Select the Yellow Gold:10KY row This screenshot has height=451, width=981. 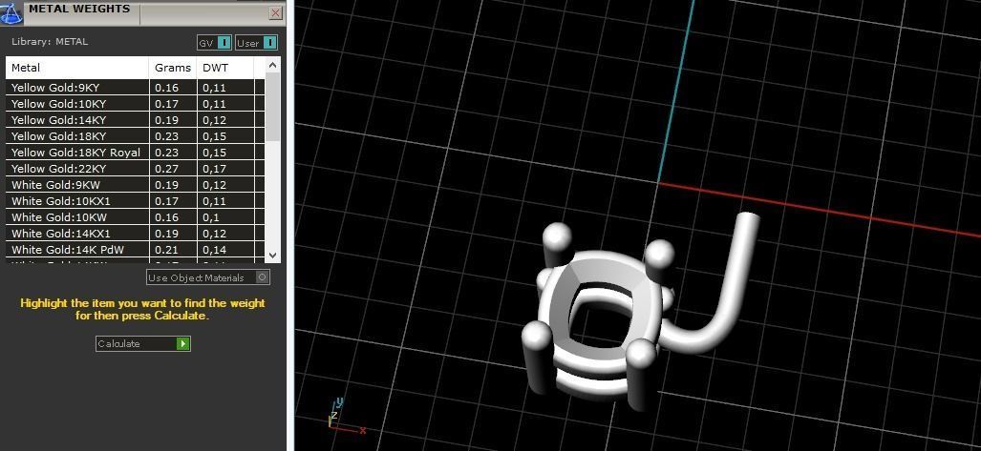point(135,104)
